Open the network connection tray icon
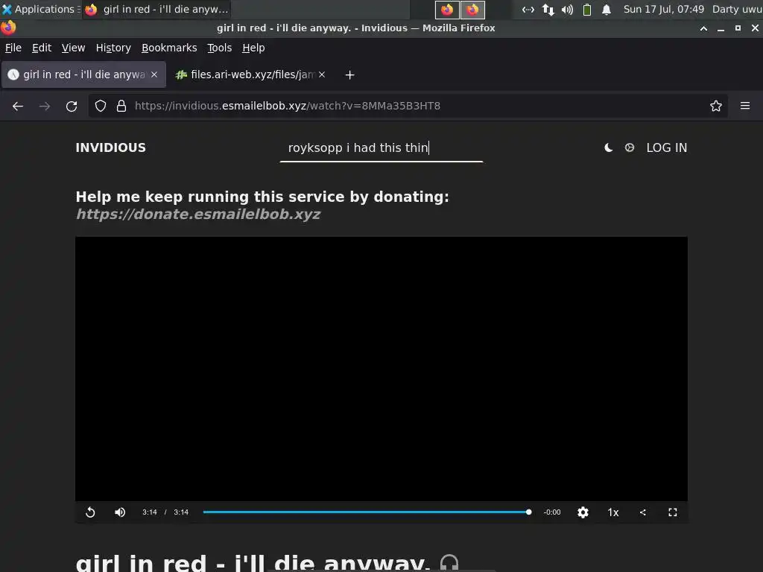 [x=528, y=9]
